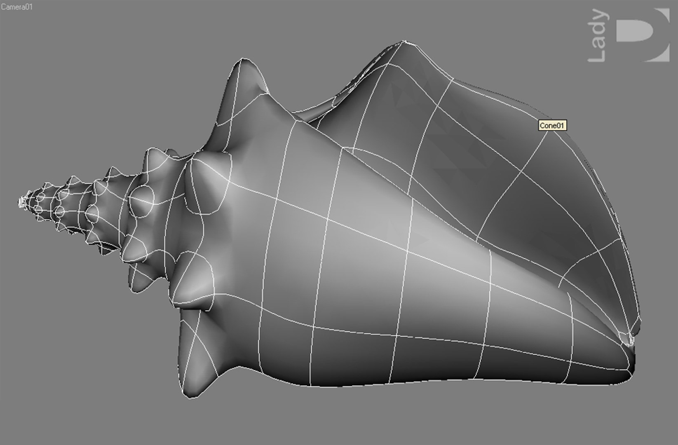Viewport: 678px width, 445px height.
Task: Select the Cone01 shell object tooltip
Action: click(x=552, y=126)
